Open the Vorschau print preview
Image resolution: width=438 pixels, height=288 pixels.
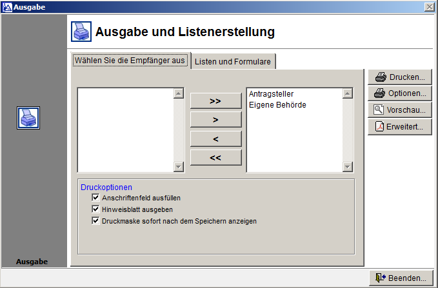[400, 110]
